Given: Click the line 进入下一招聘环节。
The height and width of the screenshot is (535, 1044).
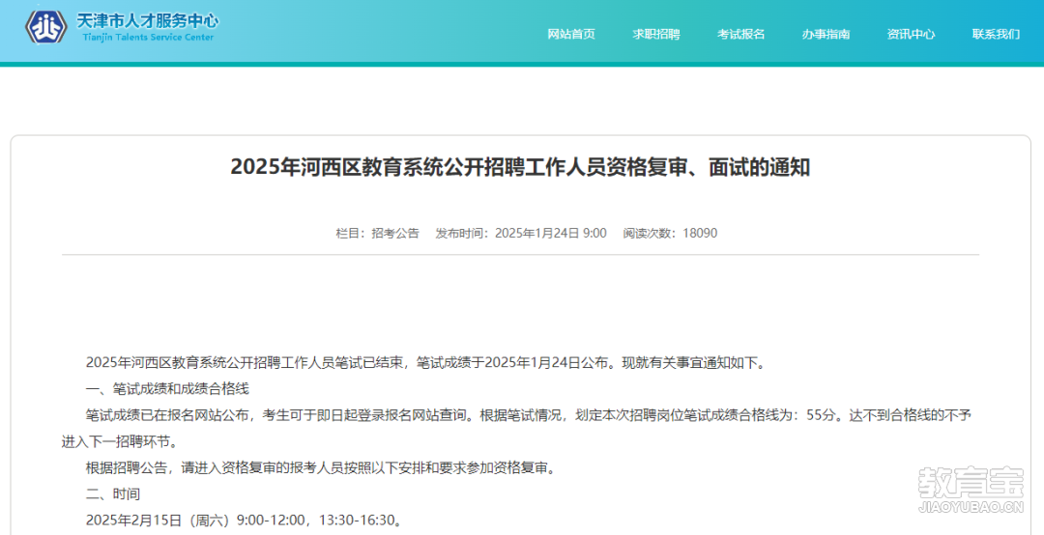Looking at the screenshot, I should pos(121,442).
